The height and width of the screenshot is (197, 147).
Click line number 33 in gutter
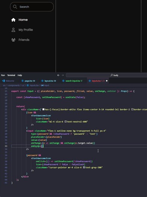click(6, 146)
